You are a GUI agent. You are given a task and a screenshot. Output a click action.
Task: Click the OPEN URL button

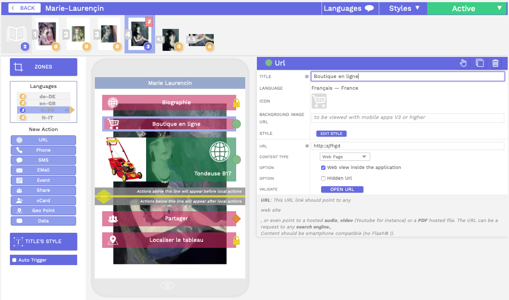coord(342,190)
